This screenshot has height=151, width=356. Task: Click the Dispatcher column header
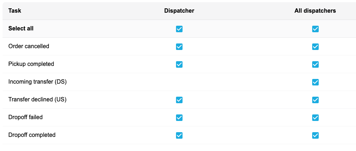click(179, 11)
